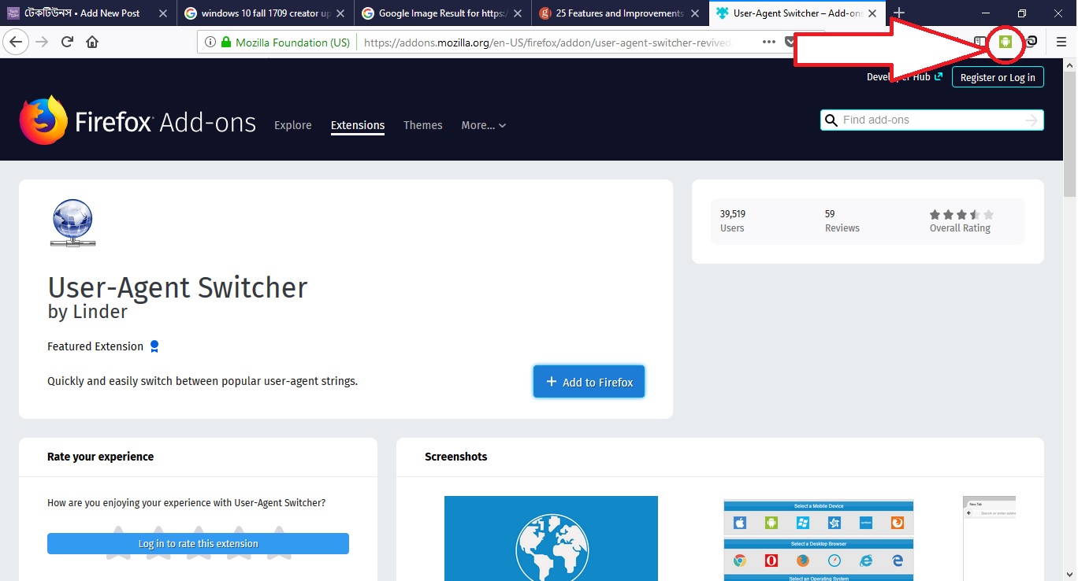This screenshot has width=1078, height=581.
Task: Click the green padlock security icon
Action: (226, 43)
